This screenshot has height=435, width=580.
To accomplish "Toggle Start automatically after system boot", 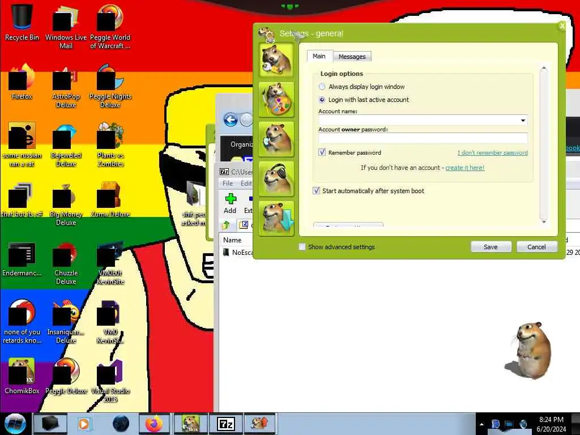I will (x=316, y=191).
